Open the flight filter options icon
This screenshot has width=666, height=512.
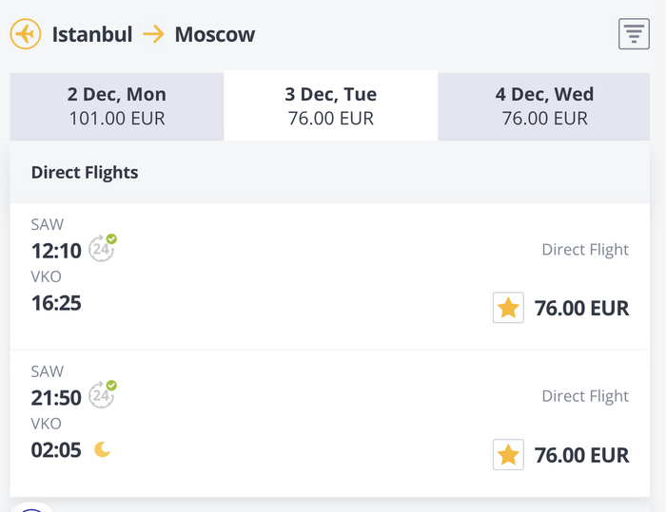point(634,34)
